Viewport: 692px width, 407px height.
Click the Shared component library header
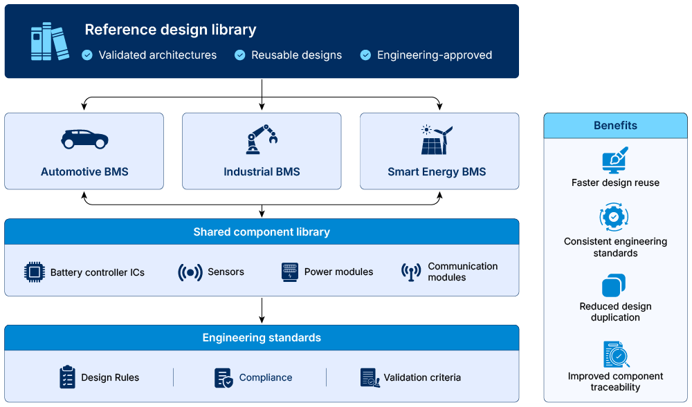pyautogui.click(x=262, y=231)
